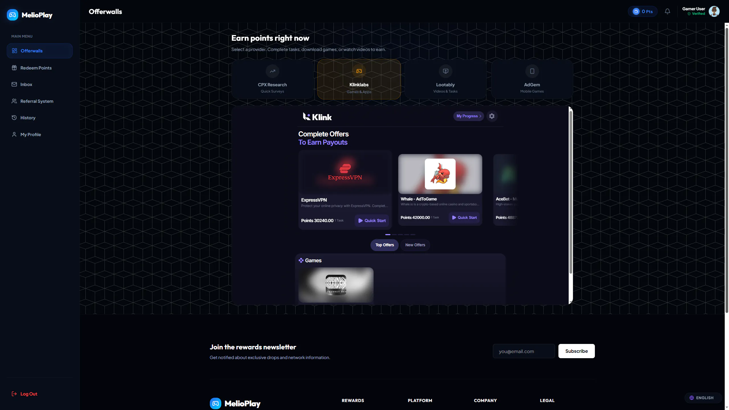Image resolution: width=729 pixels, height=410 pixels.
Task: Open My Progress in Klink panel
Action: [x=468, y=116]
